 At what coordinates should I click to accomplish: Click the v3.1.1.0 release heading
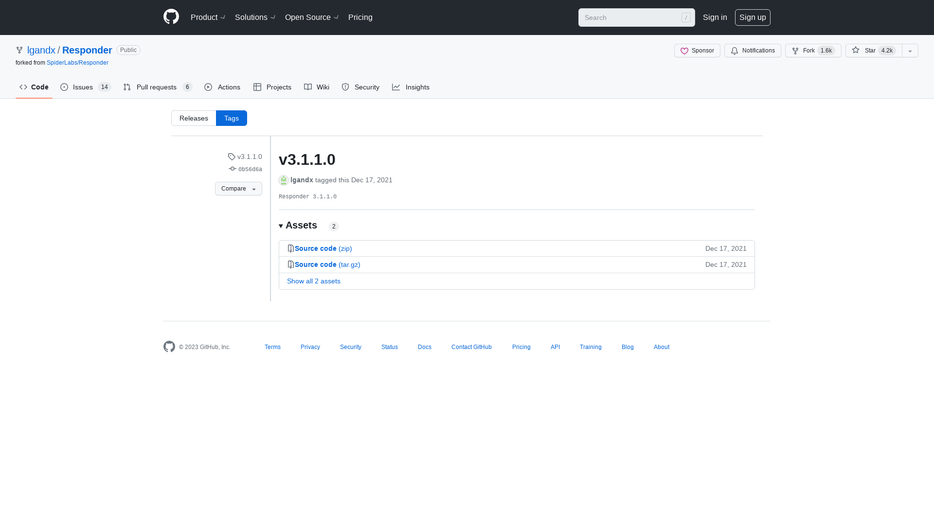coord(307,159)
